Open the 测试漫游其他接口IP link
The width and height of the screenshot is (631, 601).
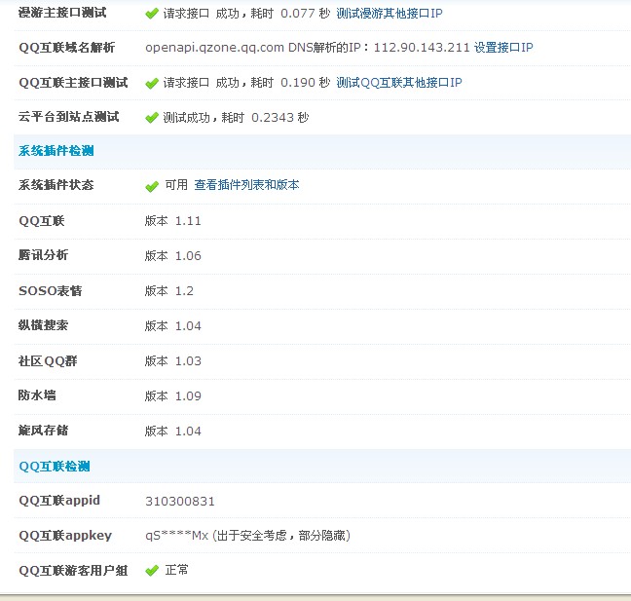pos(390,14)
